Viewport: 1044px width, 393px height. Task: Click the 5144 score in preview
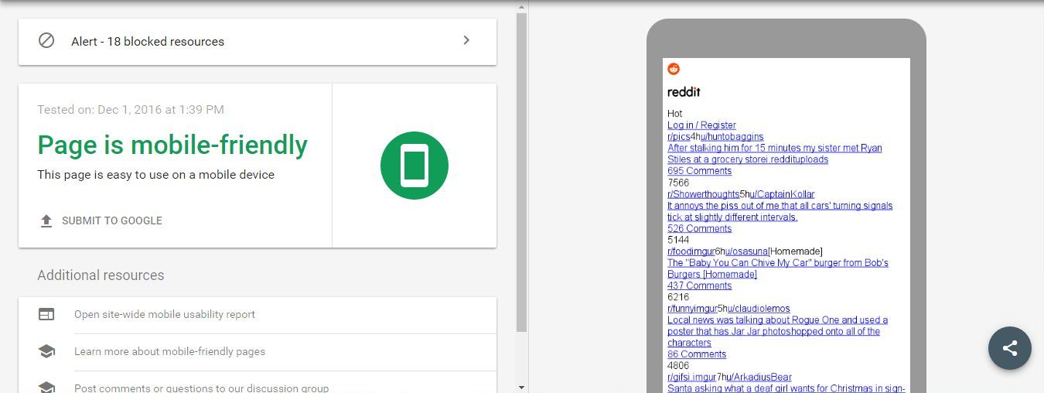(x=678, y=240)
